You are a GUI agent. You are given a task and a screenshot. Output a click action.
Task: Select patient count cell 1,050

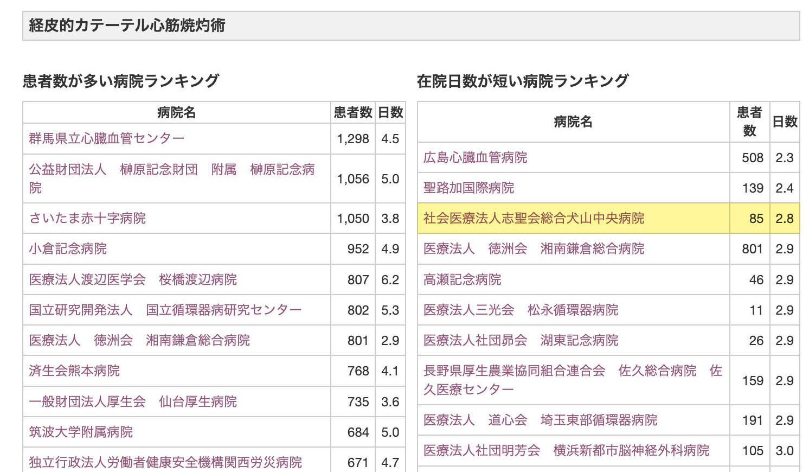tap(353, 219)
